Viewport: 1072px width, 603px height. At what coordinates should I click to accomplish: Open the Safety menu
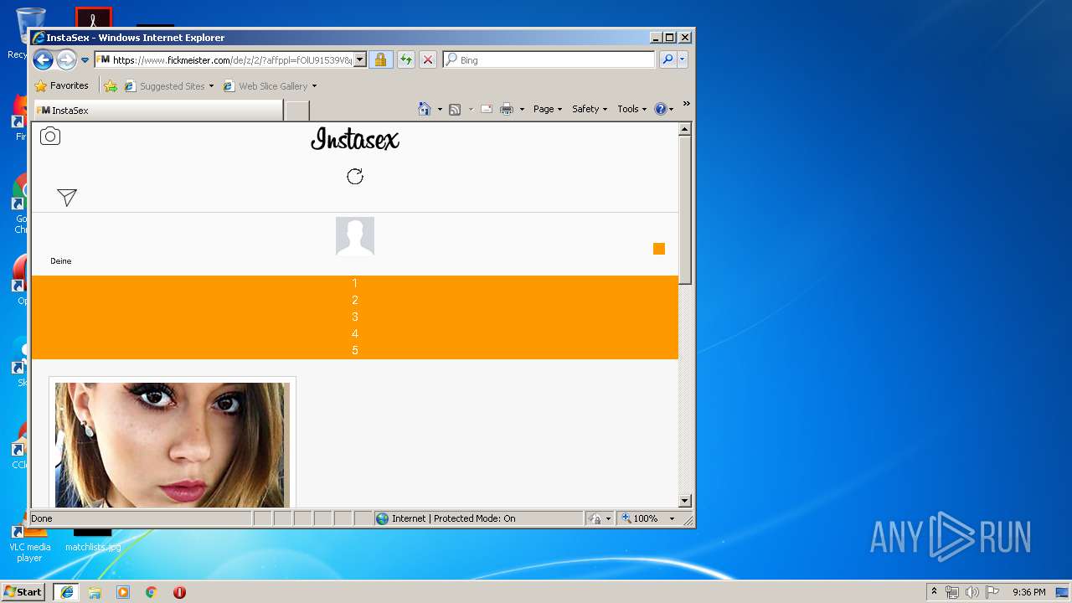point(590,109)
